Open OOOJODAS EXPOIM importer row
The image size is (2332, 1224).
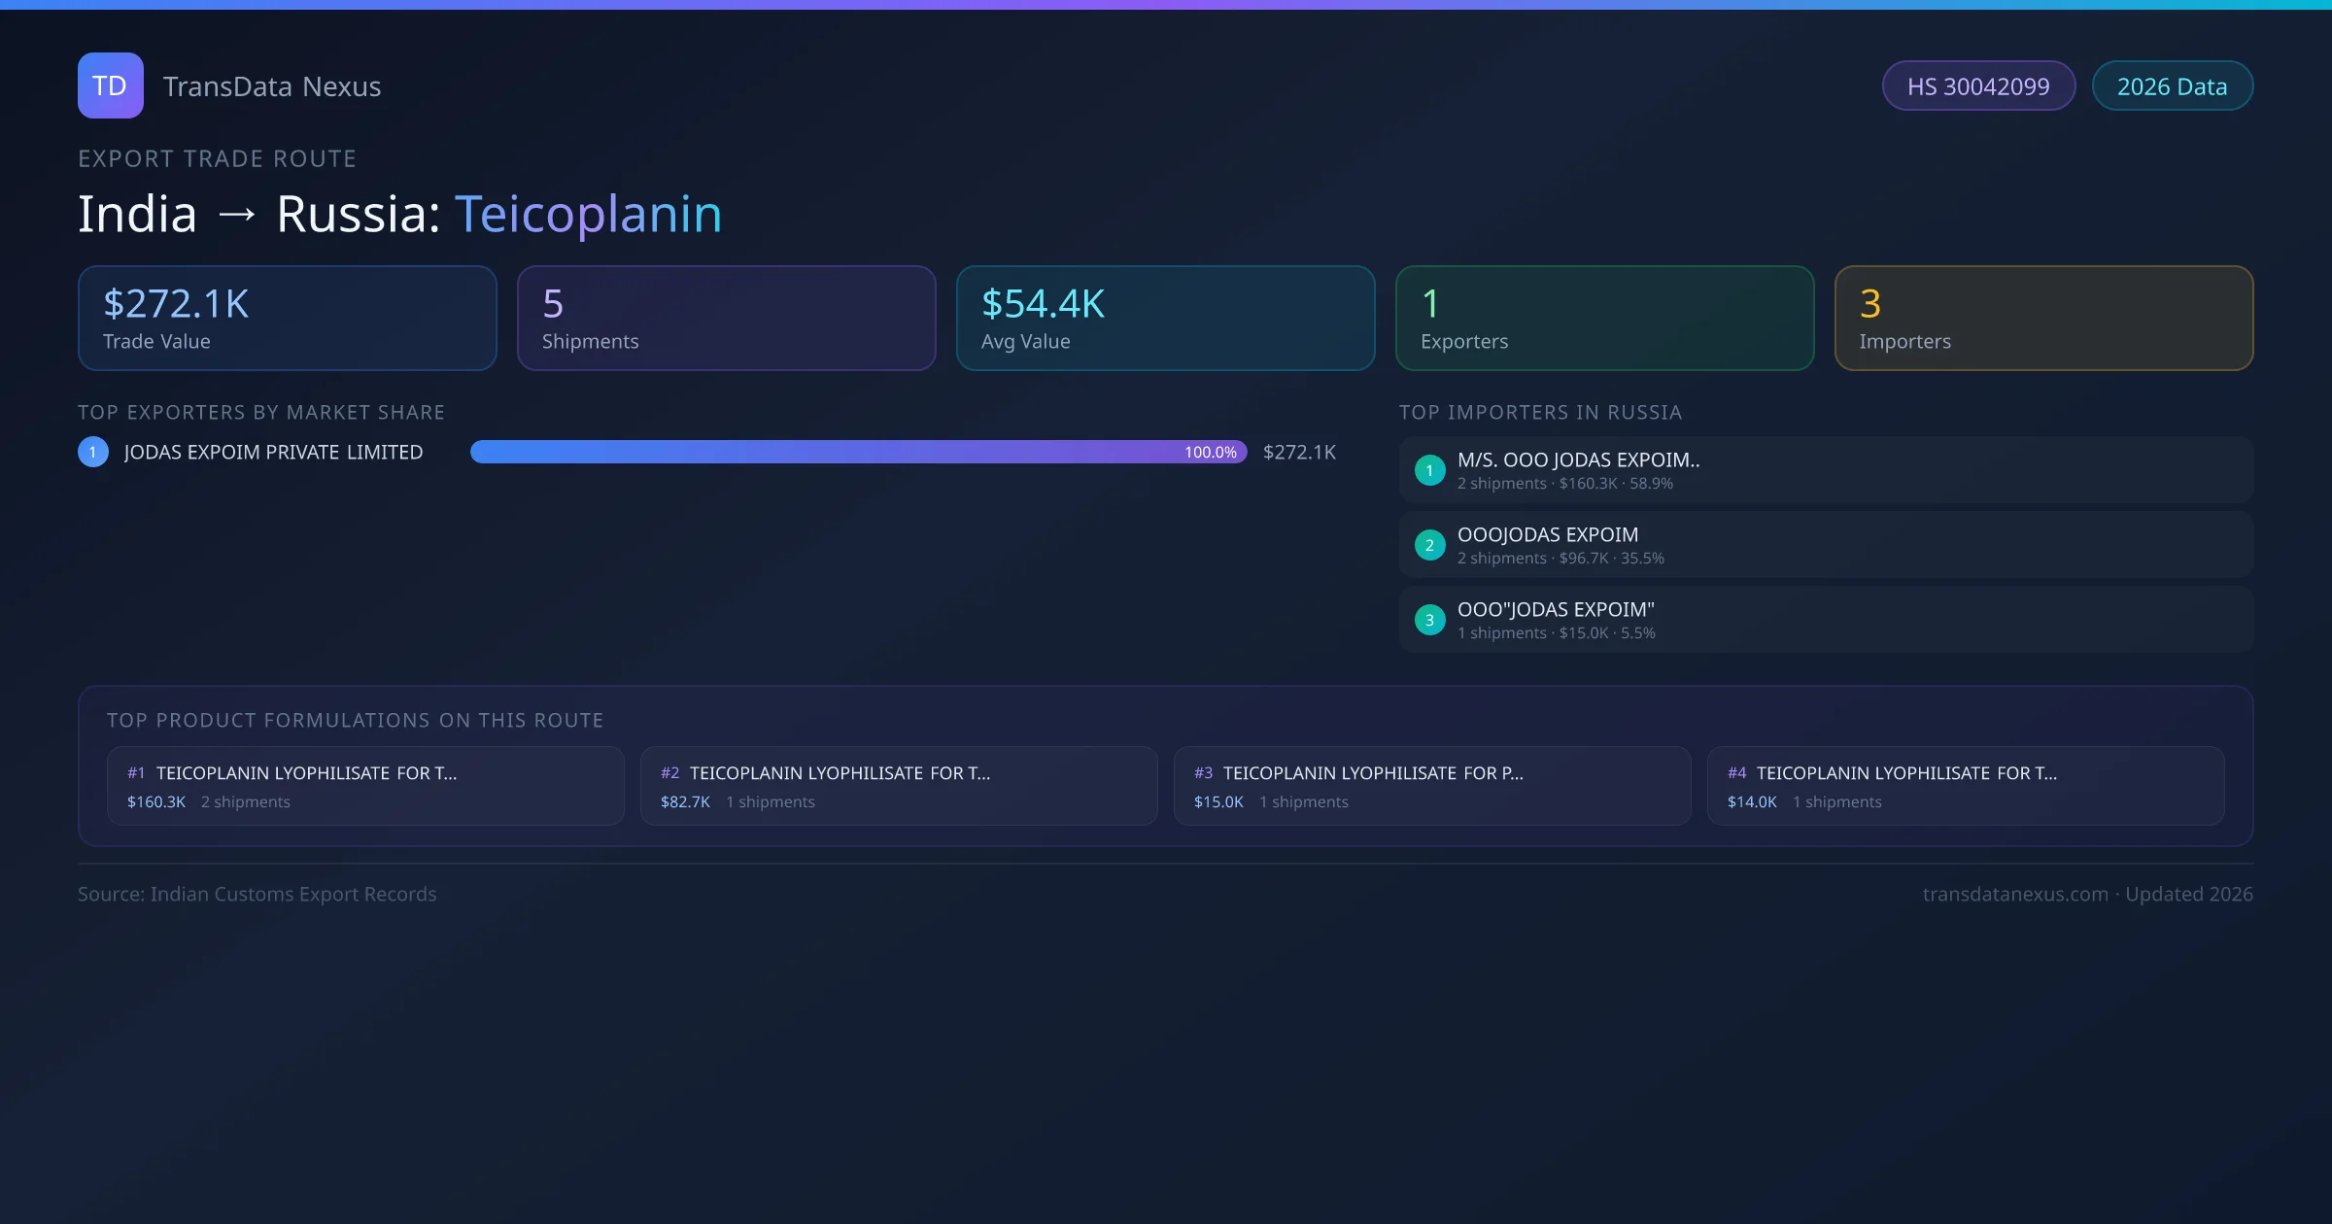point(1825,545)
